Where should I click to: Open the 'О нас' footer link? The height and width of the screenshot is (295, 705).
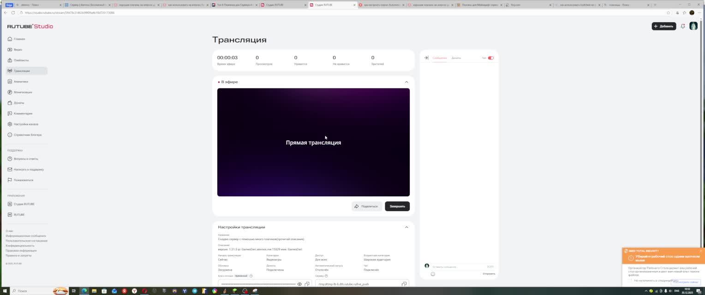[x=9, y=231]
